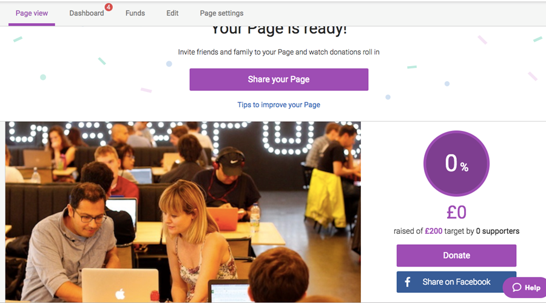Go to the Edit tab

172,13
